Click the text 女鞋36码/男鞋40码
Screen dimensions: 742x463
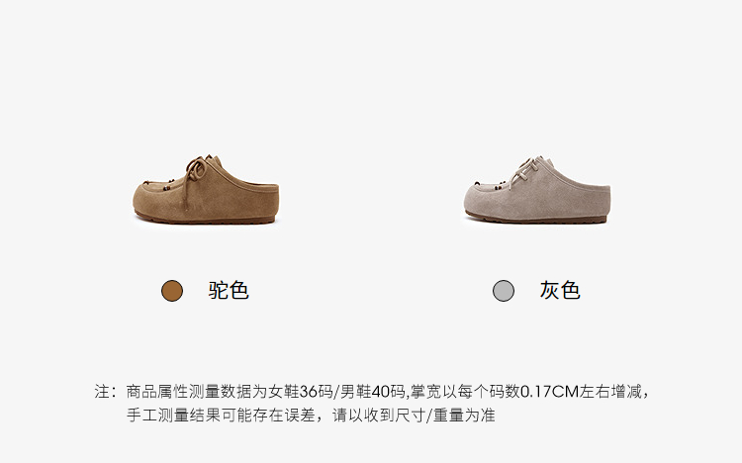coord(336,392)
